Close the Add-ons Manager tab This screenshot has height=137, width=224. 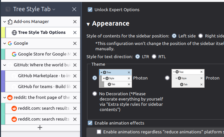[75, 22]
